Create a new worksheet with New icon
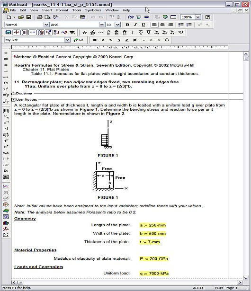251x291 pixels. [9, 17]
